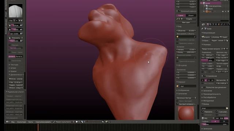Screen dimensions: 234x131
Task: Expand the Кривая panel
Action: coord(14,71)
